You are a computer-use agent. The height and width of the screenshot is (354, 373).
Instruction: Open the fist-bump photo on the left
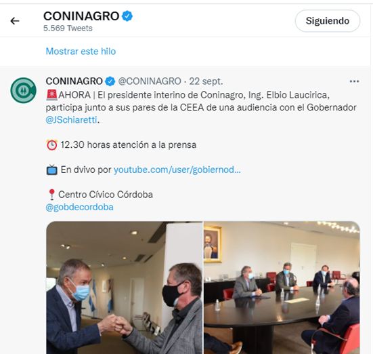point(124,288)
